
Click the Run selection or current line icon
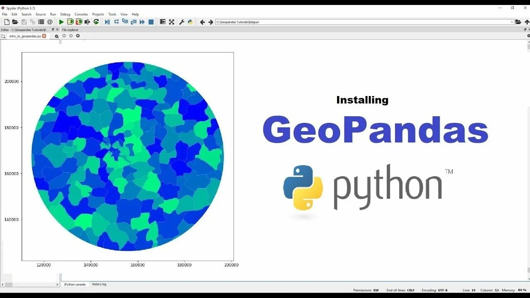pos(87,22)
